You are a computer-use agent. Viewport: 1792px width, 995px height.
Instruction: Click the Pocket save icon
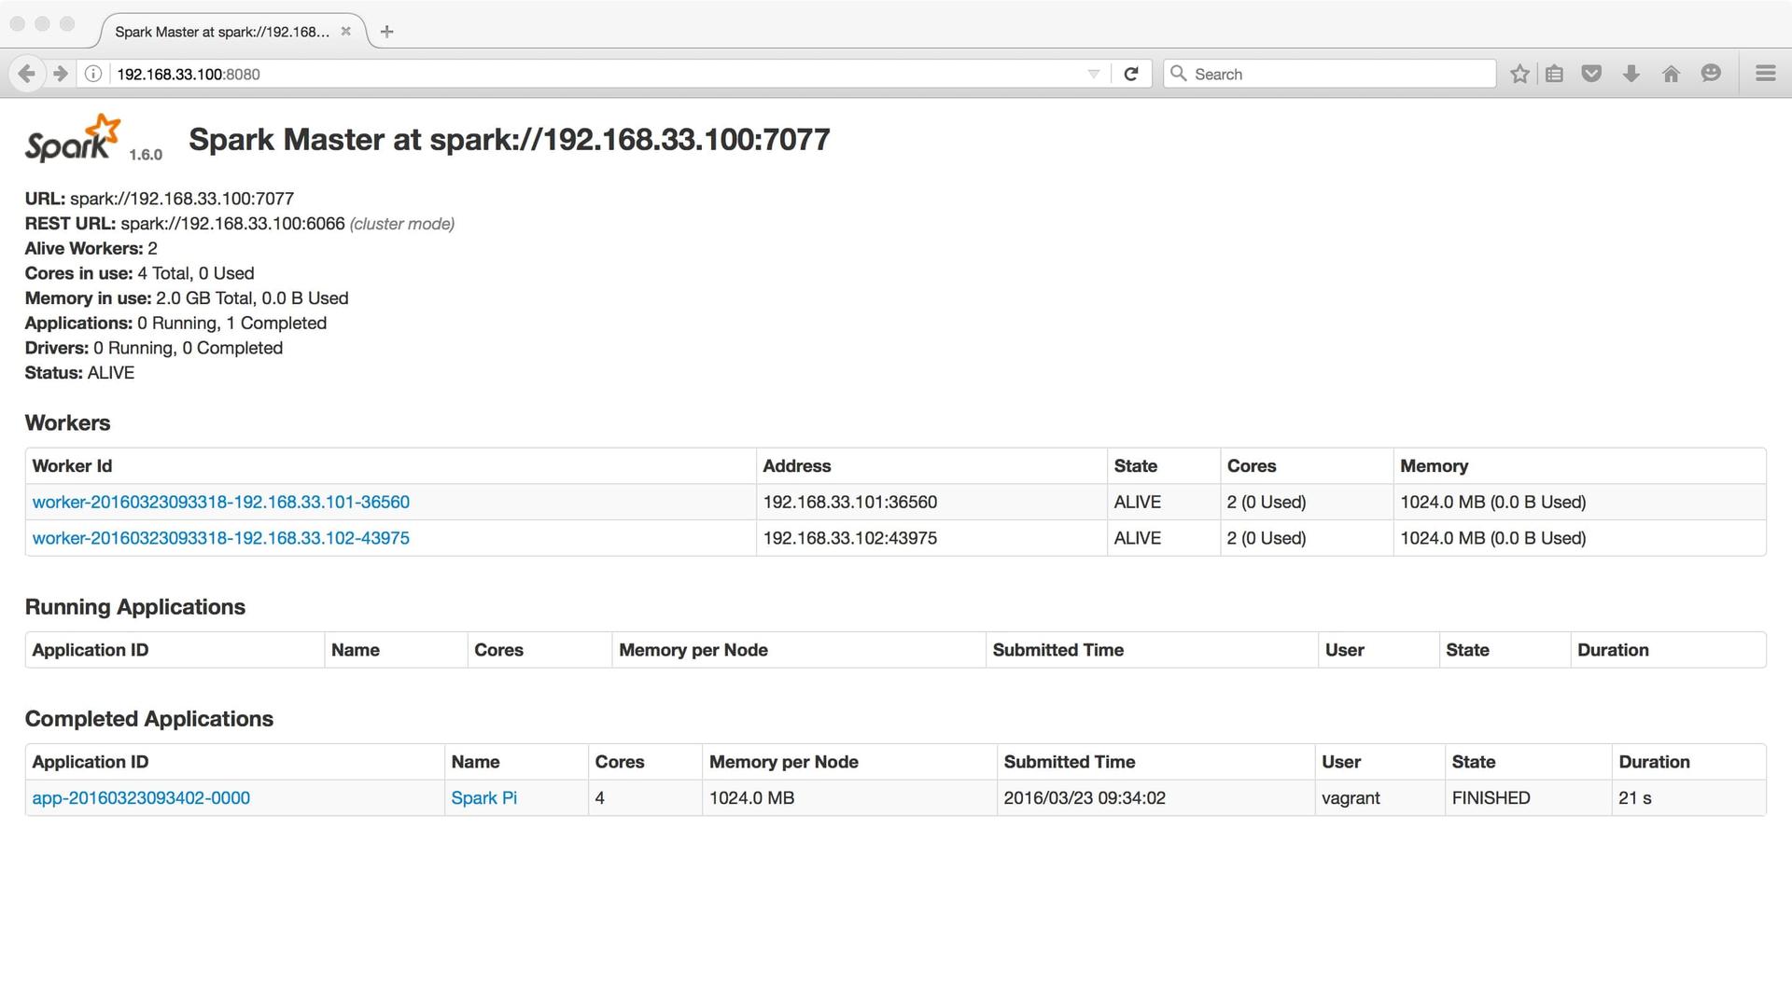pos(1591,74)
